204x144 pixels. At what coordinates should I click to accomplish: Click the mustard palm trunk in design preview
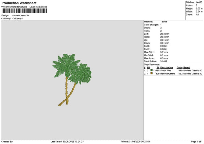(x=67, y=91)
